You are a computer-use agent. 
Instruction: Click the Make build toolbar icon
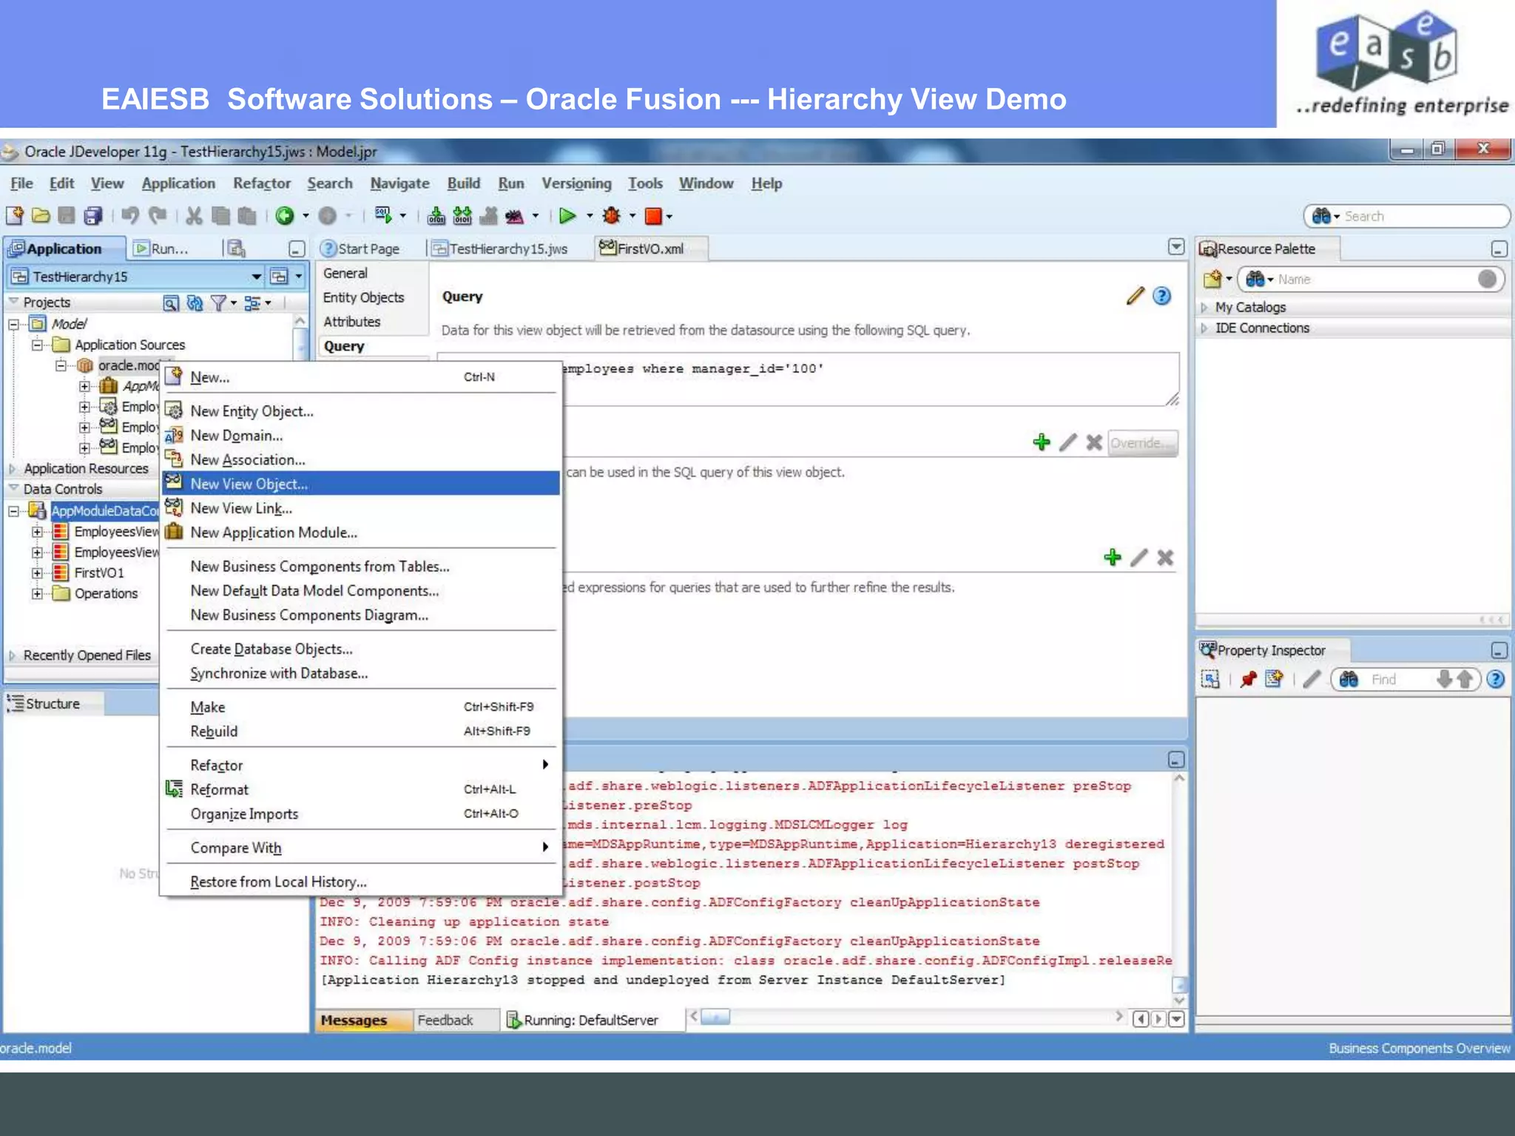pyautogui.click(x=436, y=216)
